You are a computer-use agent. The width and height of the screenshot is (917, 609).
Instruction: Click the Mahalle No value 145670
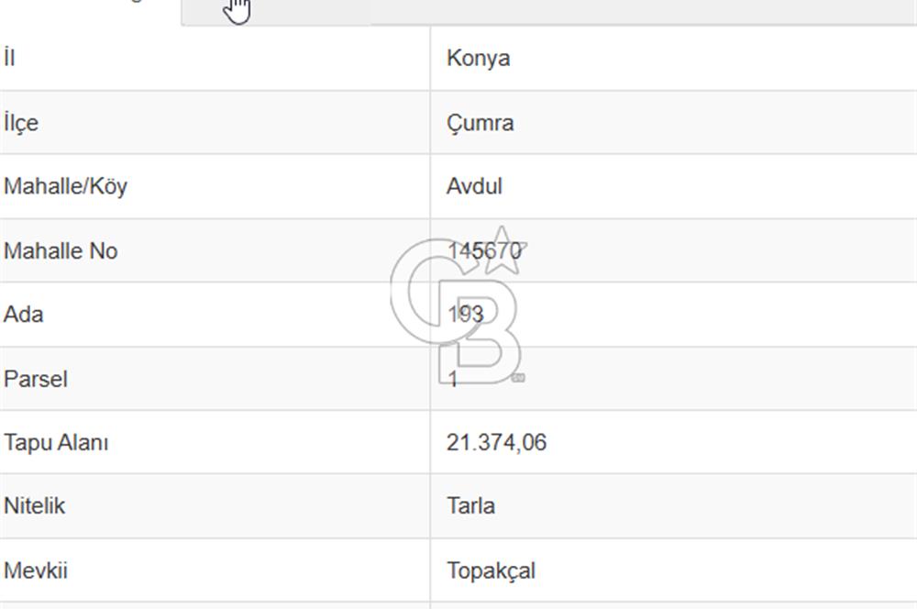coord(484,250)
